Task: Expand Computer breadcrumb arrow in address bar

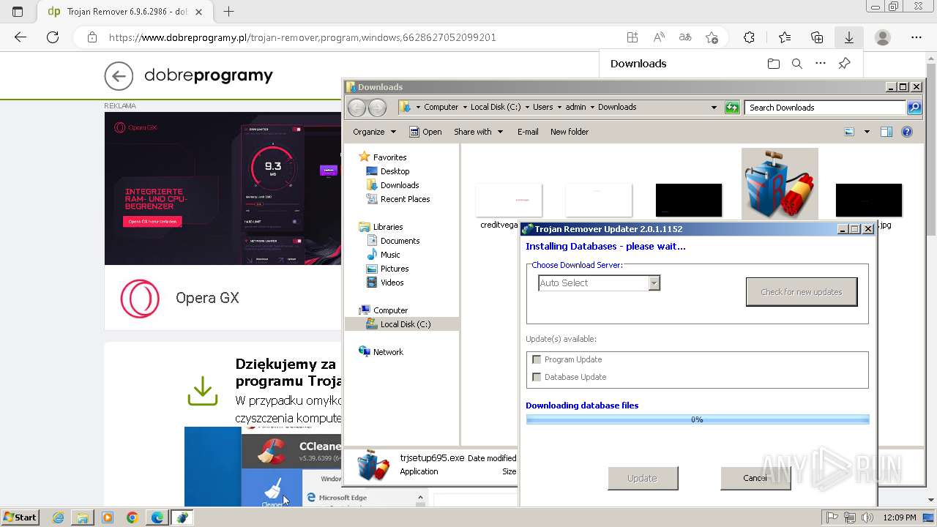Action: click(x=464, y=107)
